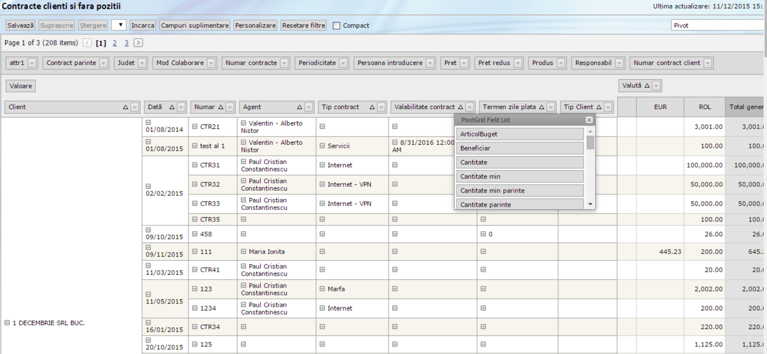
Task: Click the filter icon on Valută field
Action: 656,85
